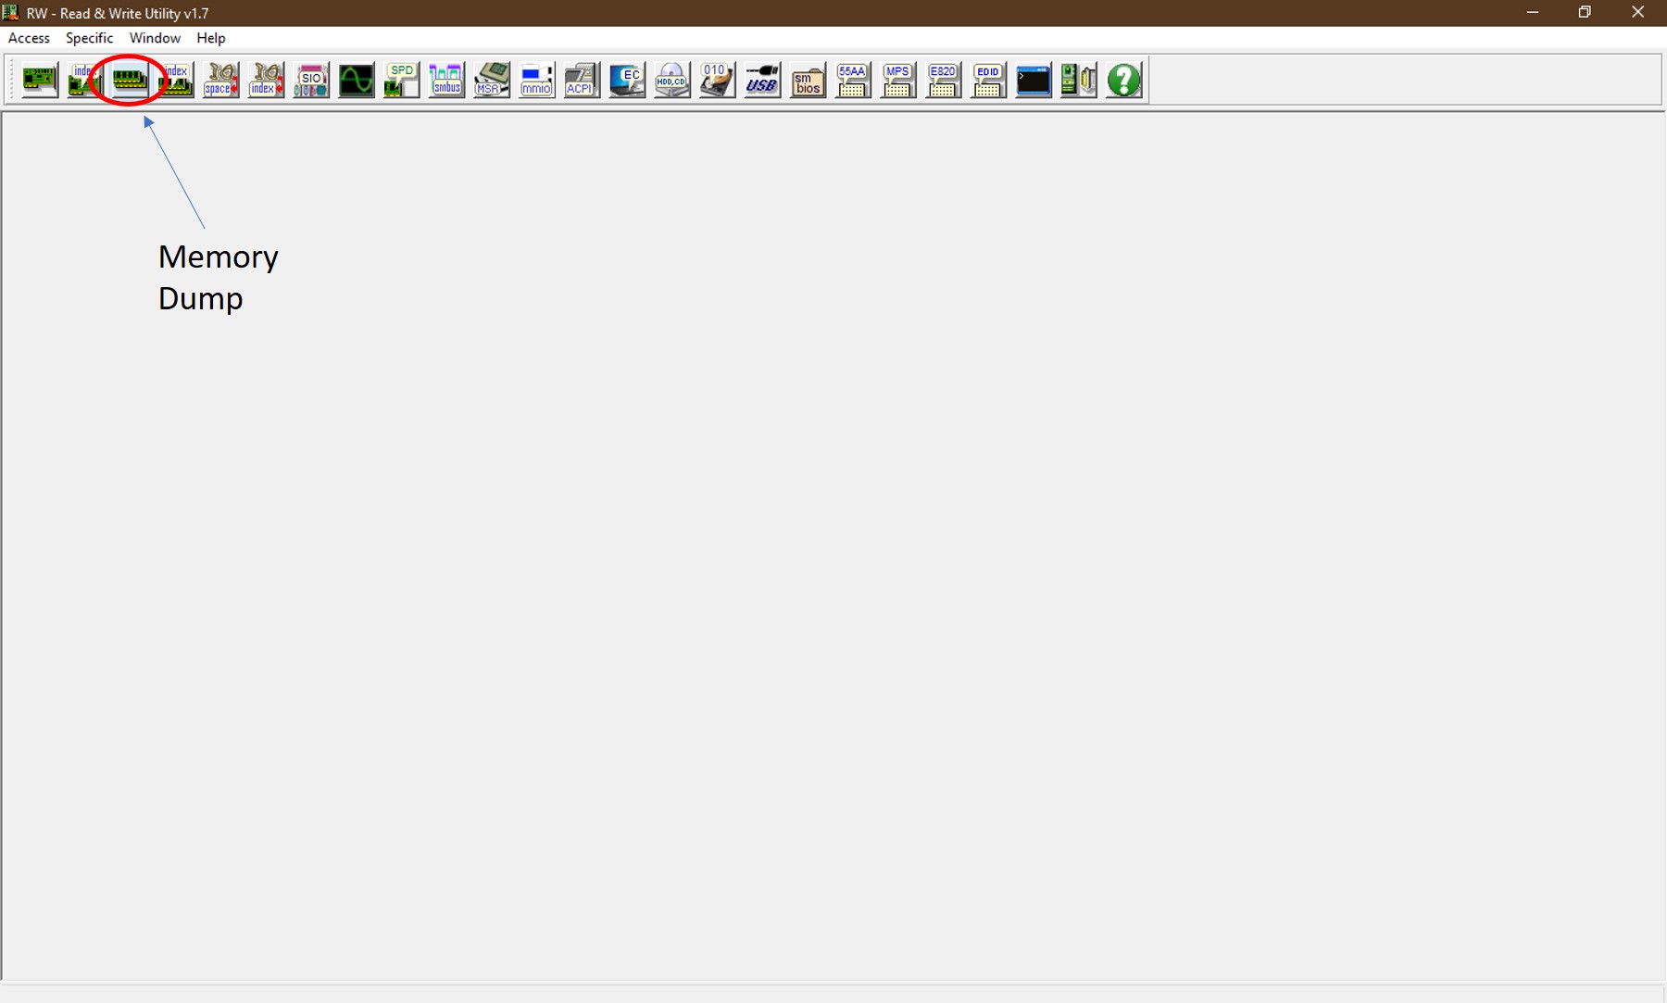Launch the command window icon
The width and height of the screenshot is (1667, 1003).
tap(1034, 81)
